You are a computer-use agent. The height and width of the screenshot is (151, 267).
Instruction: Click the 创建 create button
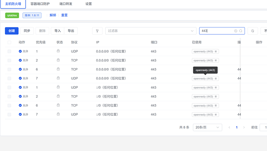[x=12, y=31]
